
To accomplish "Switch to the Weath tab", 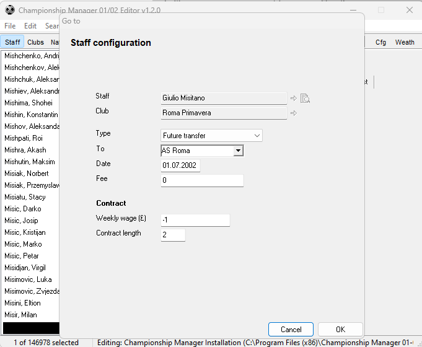I will tap(405, 42).
